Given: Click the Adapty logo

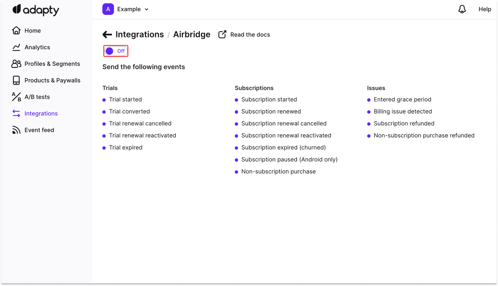Looking at the screenshot, I should coord(36,10).
